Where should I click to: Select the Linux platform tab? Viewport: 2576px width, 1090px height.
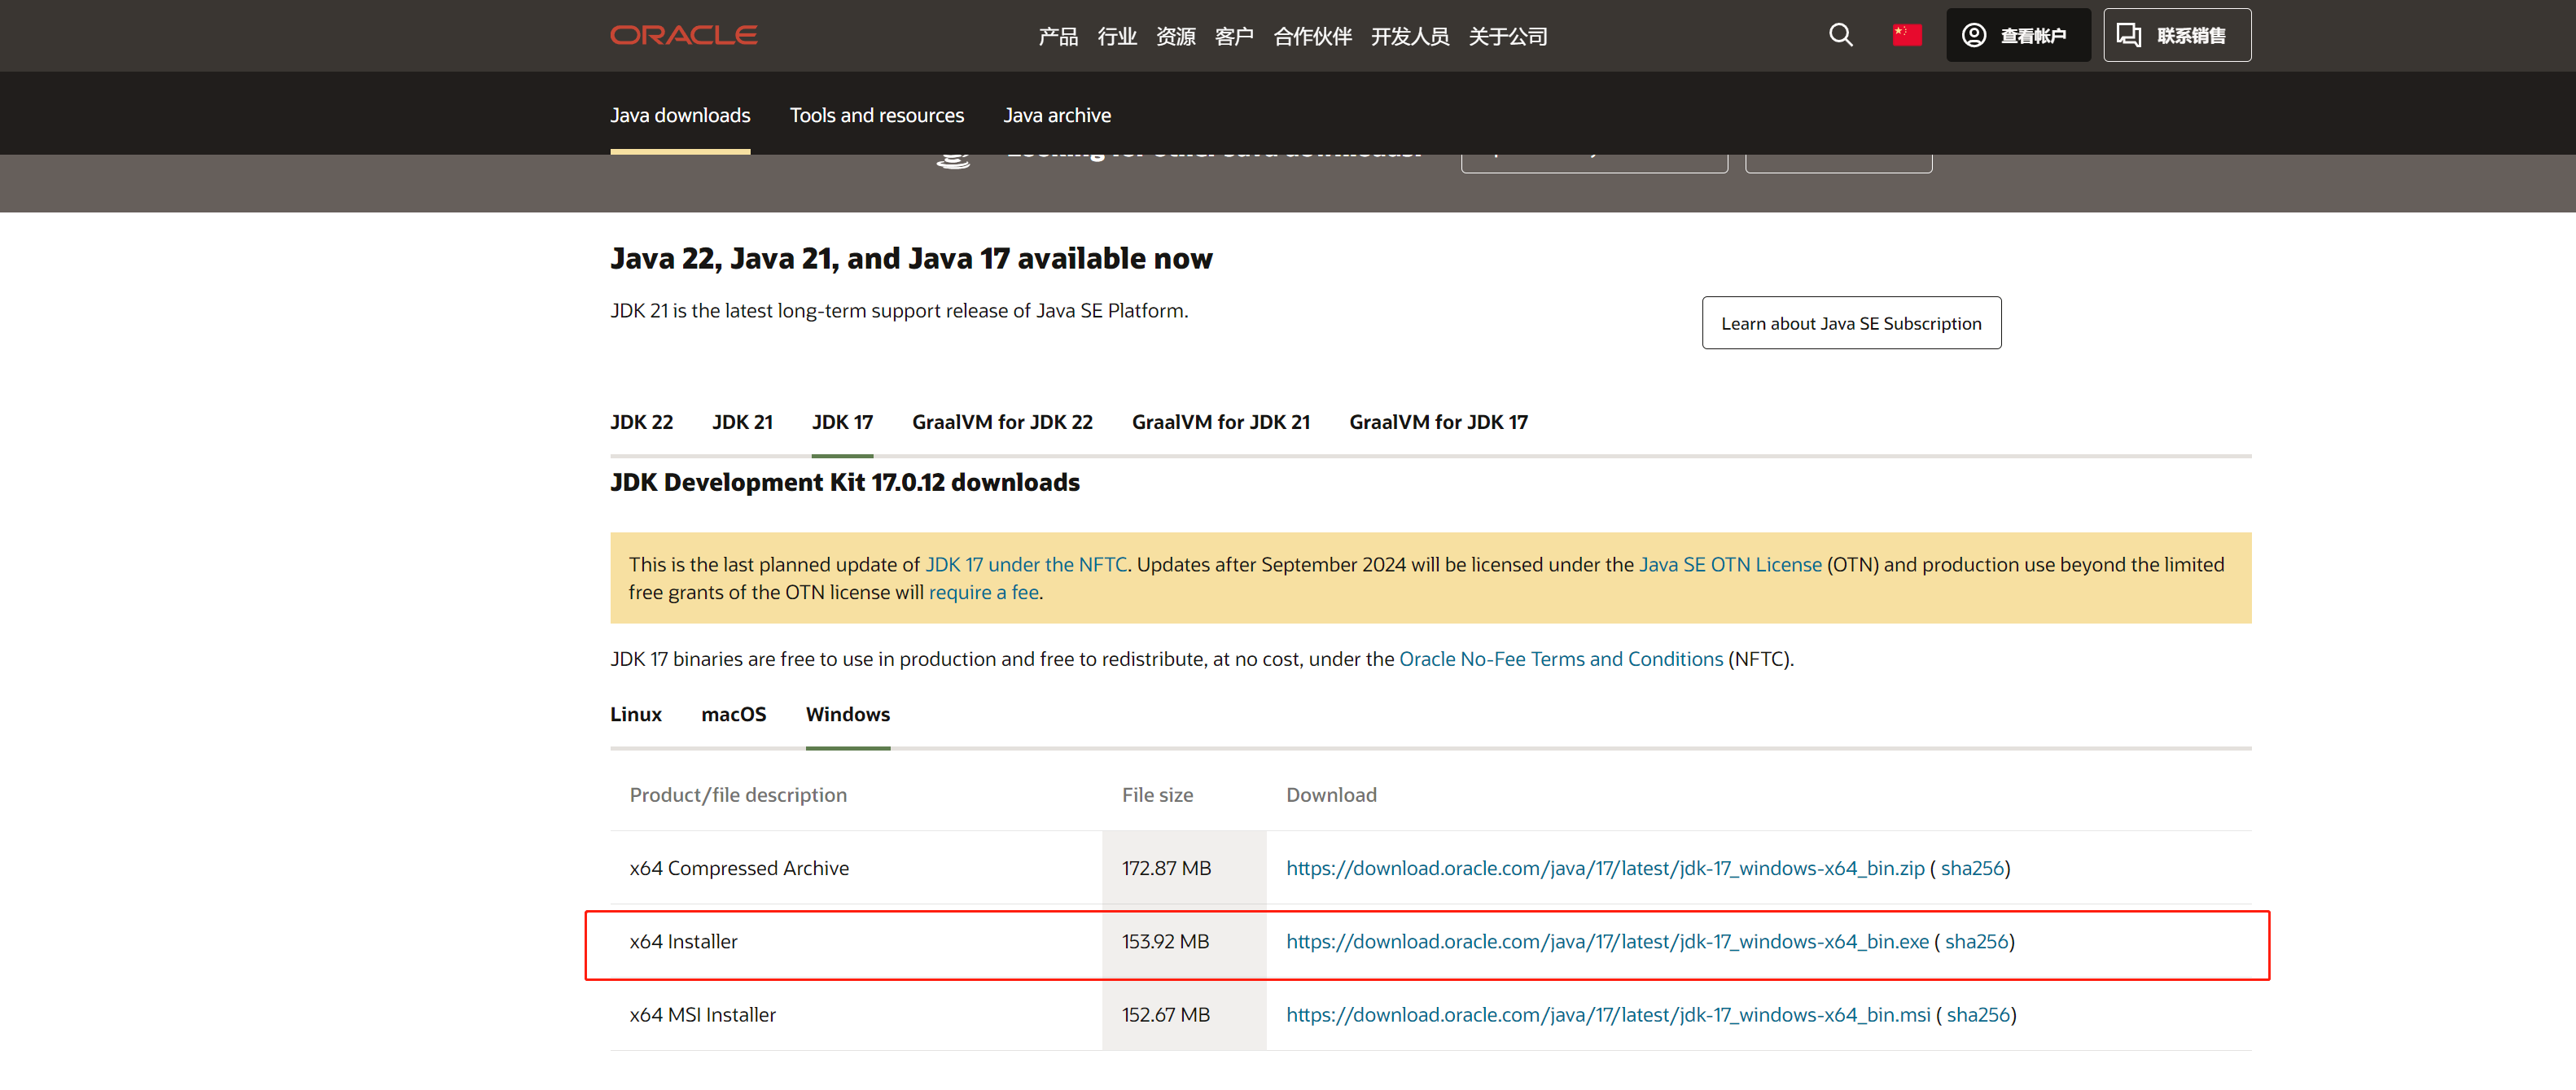[635, 714]
